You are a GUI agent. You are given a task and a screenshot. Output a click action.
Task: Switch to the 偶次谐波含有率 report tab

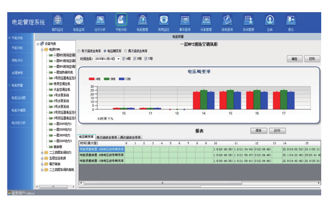pos(131,138)
